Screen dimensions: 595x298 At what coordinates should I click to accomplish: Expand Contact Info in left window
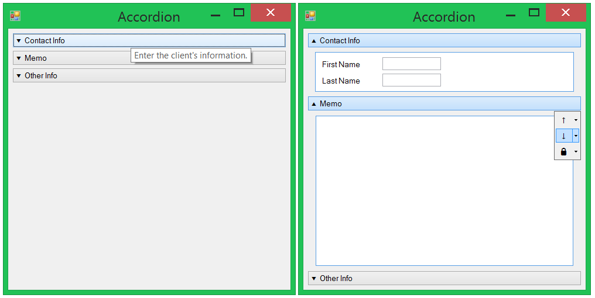coord(149,40)
